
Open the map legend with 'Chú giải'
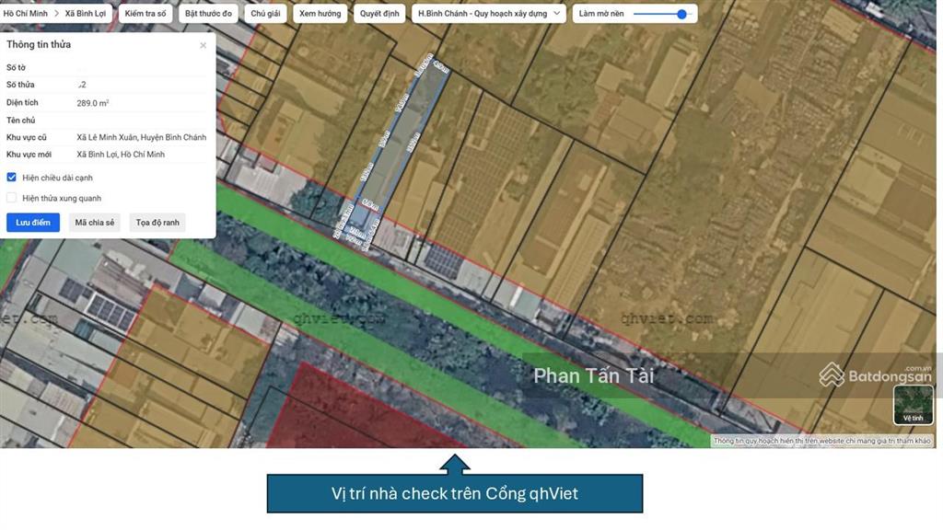click(x=265, y=13)
